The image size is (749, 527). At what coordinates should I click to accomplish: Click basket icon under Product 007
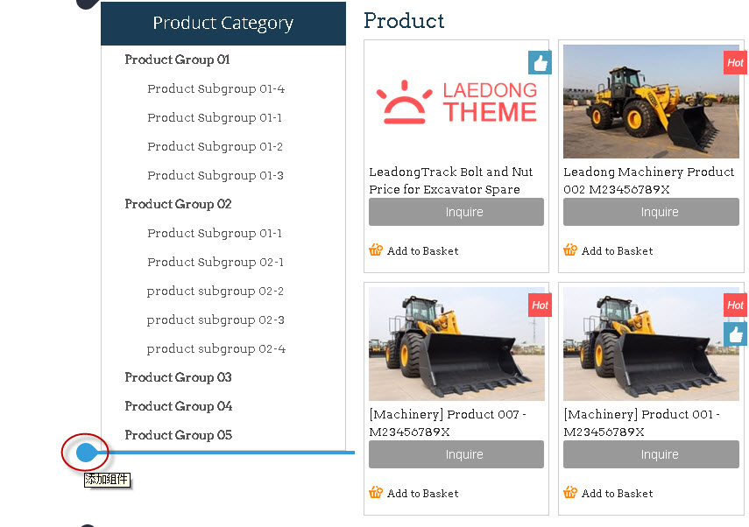[376, 493]
